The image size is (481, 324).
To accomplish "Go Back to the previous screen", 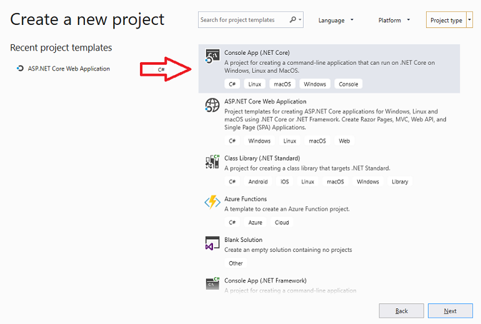I will (x=401, y=311).
